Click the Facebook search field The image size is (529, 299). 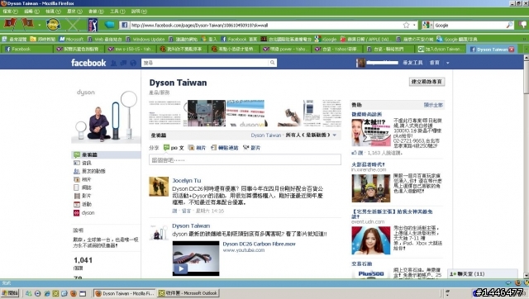(205, 63)
